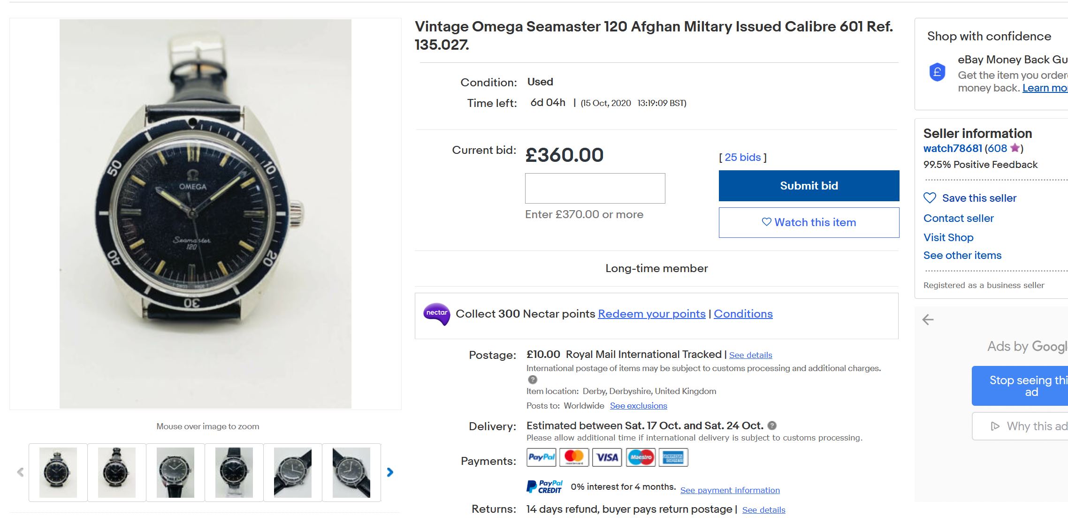Show next thumbnails with right chevron

tap(390, 472)
